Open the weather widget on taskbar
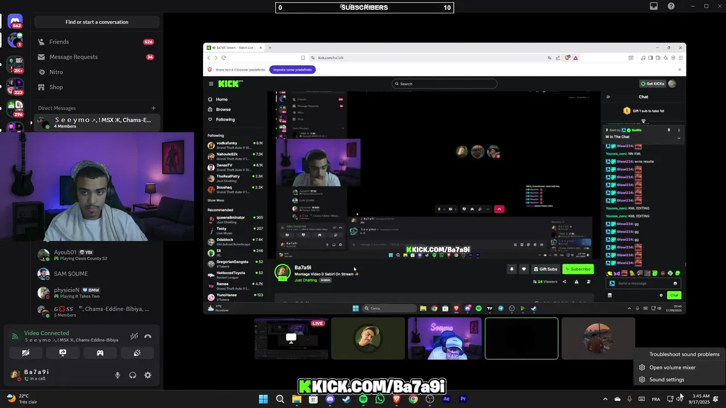The height and width of the screenshot is (408, 726). click(23, 399)
